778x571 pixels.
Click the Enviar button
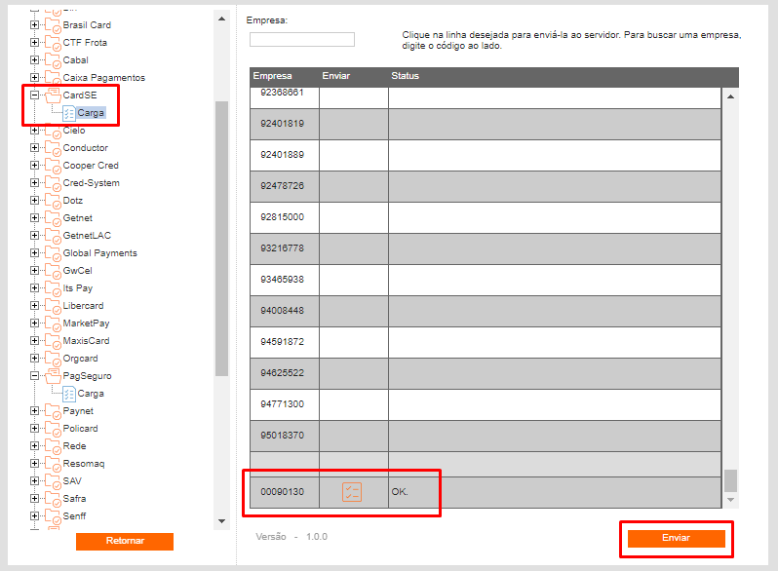coord(677,538)
